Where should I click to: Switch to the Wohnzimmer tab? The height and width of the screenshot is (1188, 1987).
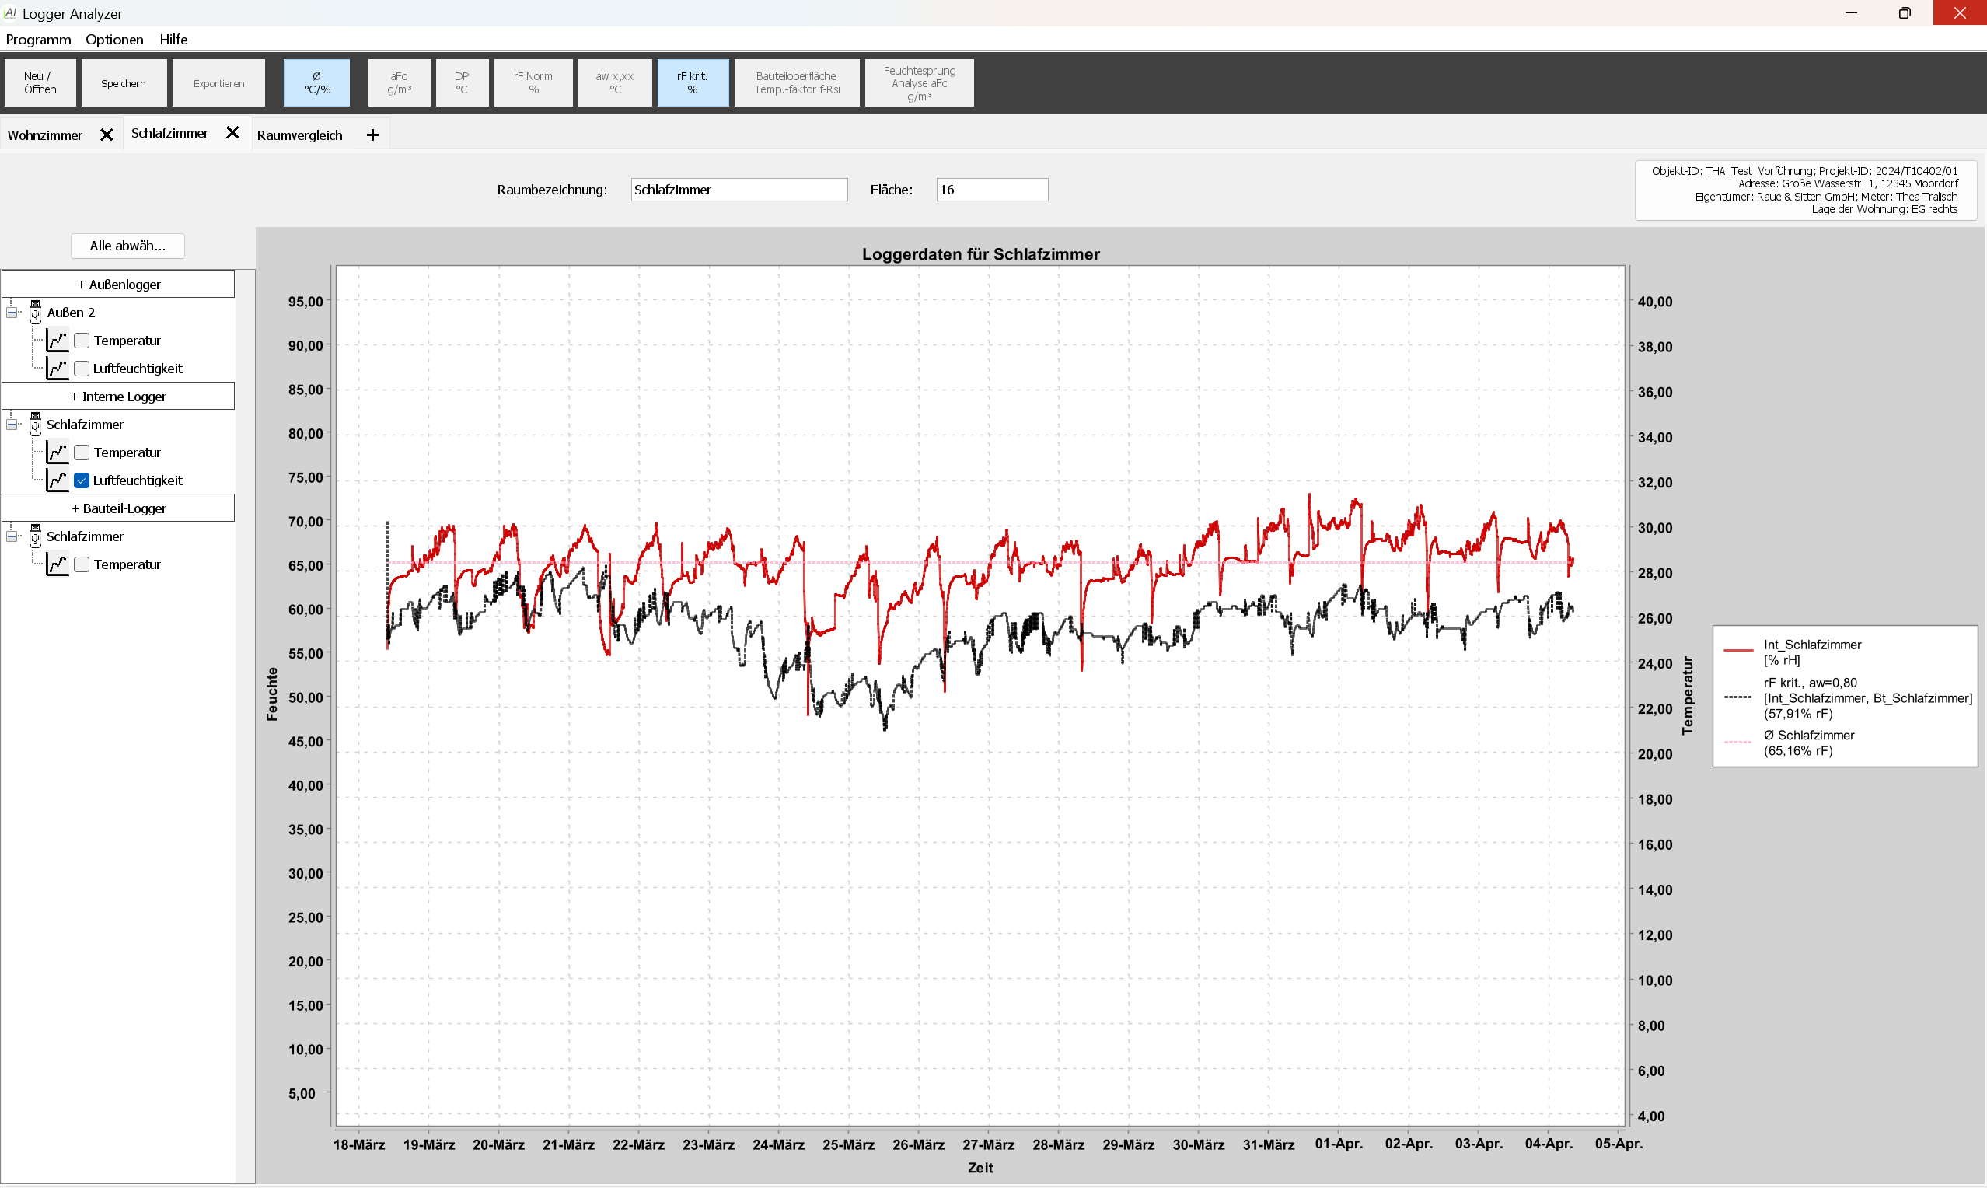(x=45, y=135)
